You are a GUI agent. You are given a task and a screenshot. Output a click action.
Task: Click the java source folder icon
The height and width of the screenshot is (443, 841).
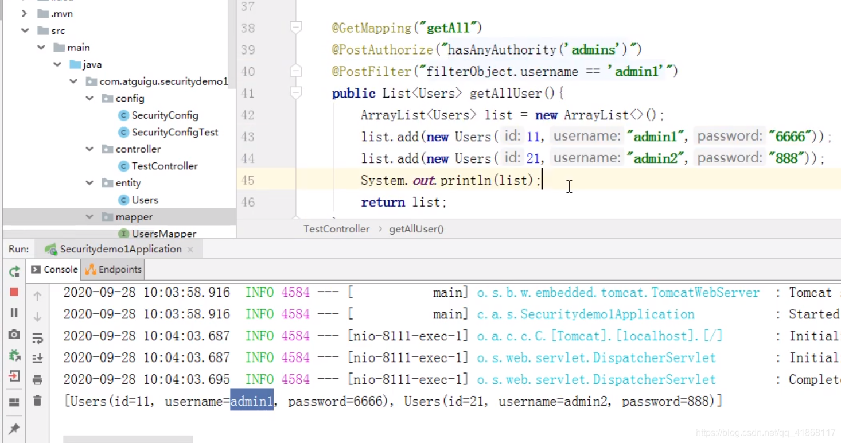[75, 64]
